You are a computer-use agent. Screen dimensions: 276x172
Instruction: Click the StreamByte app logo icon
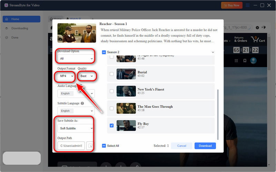click(x=6, y=5)
